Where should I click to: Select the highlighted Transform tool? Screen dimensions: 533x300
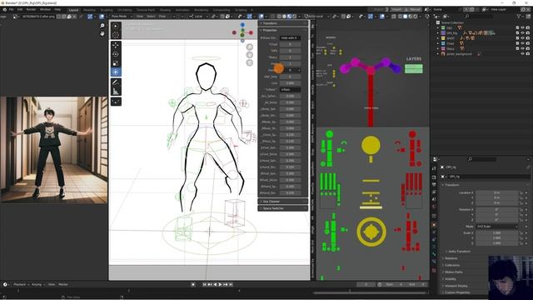[x=116, y=72]
